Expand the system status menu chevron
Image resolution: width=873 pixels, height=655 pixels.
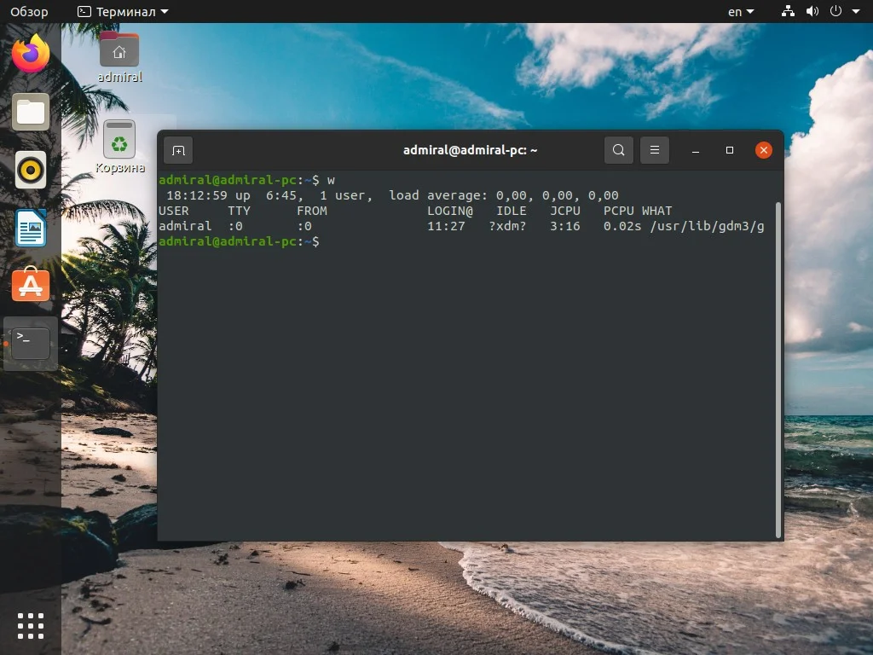click(856, 11)
